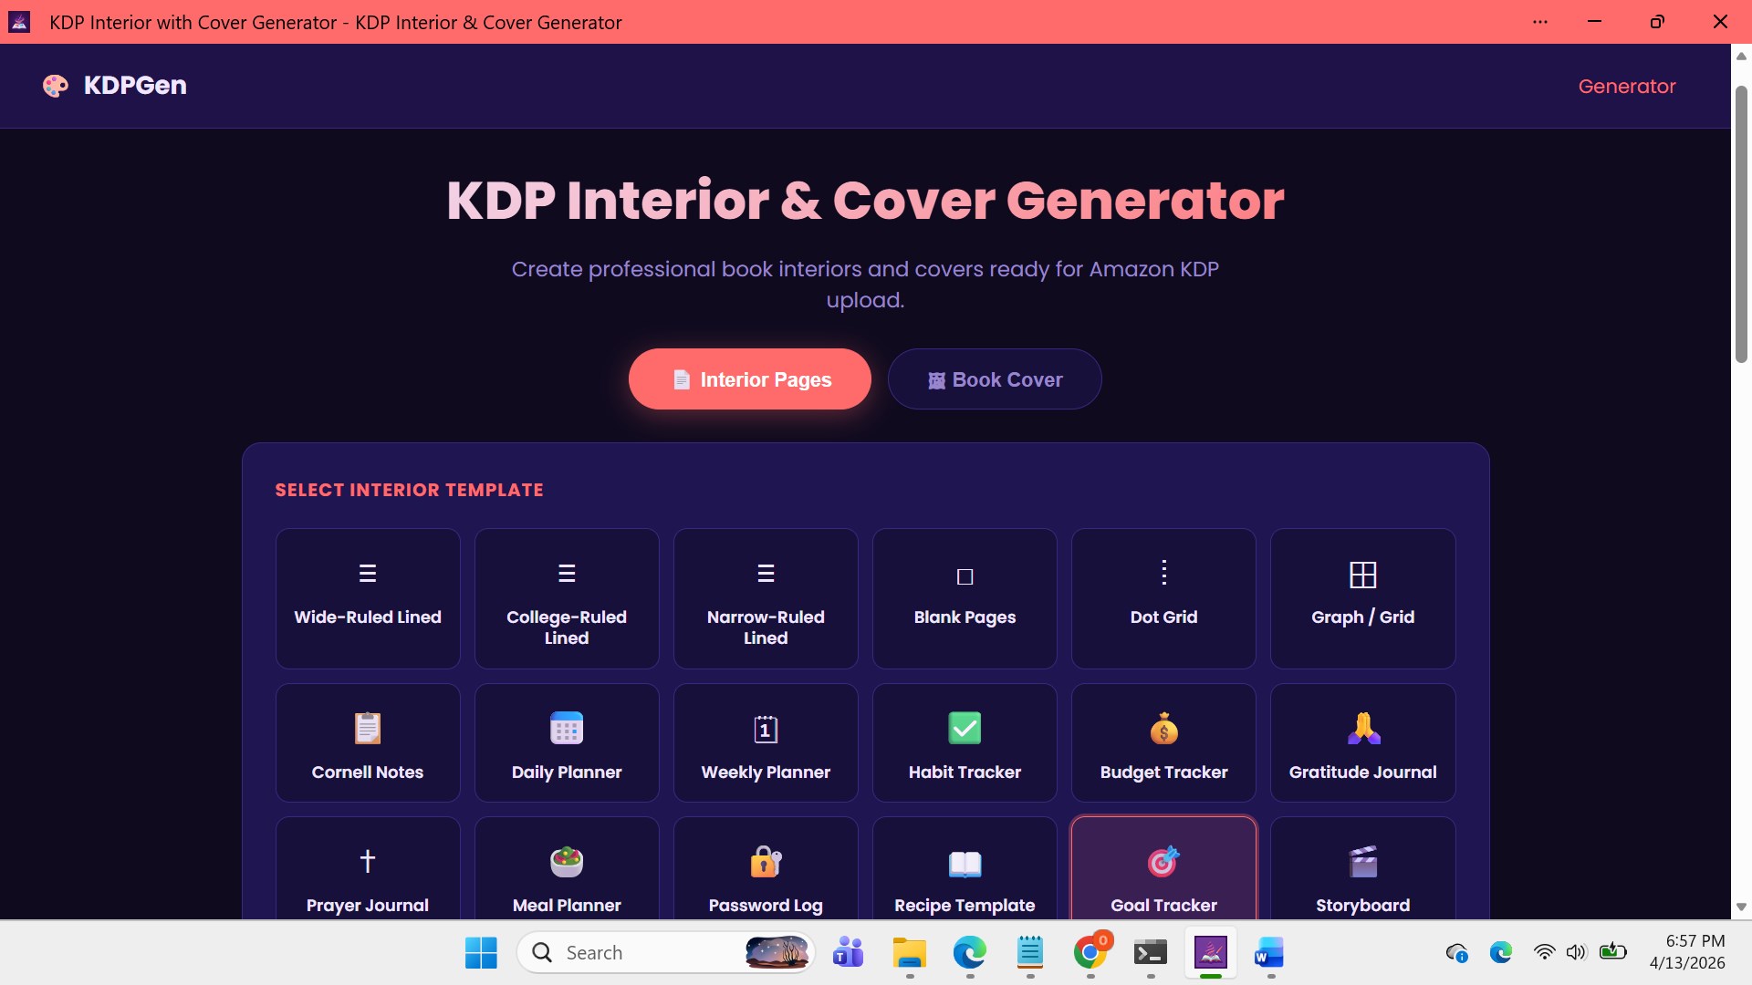The image size is (1752, 985).
Task: Pick the Cornell Notes template
Action: click(x=368, y=743)
